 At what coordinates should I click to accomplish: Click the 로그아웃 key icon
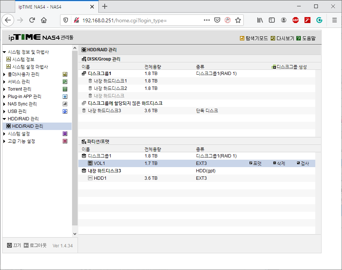[x=26, y=245]
